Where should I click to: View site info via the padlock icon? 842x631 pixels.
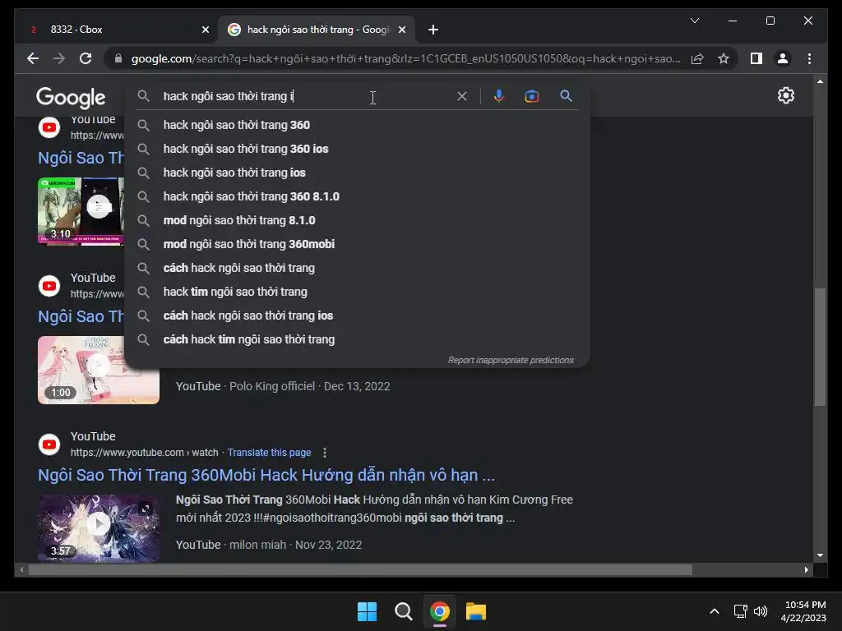tap(118, 58)
